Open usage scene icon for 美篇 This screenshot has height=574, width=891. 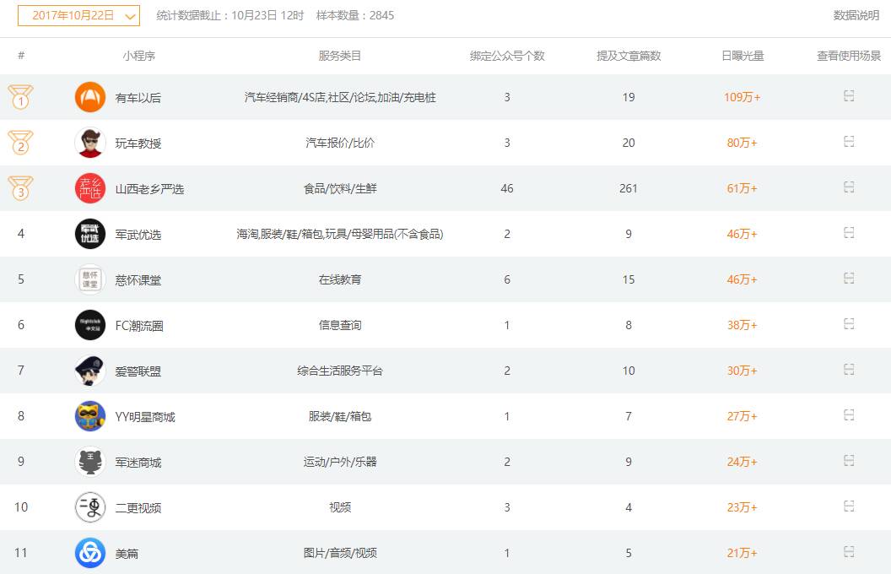[x=849, y=552]
